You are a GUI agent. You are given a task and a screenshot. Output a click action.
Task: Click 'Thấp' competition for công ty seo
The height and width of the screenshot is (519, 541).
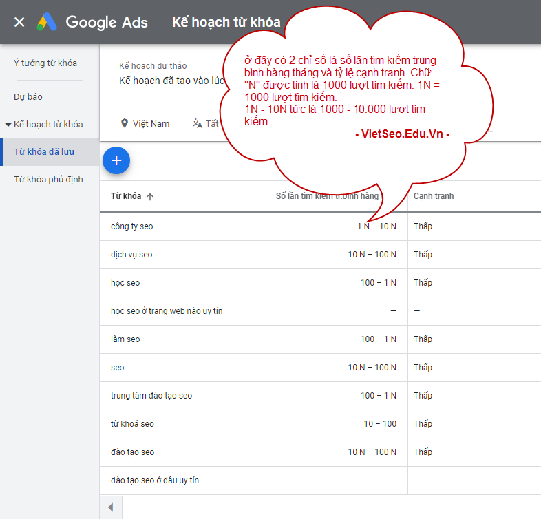coord(423,226)
